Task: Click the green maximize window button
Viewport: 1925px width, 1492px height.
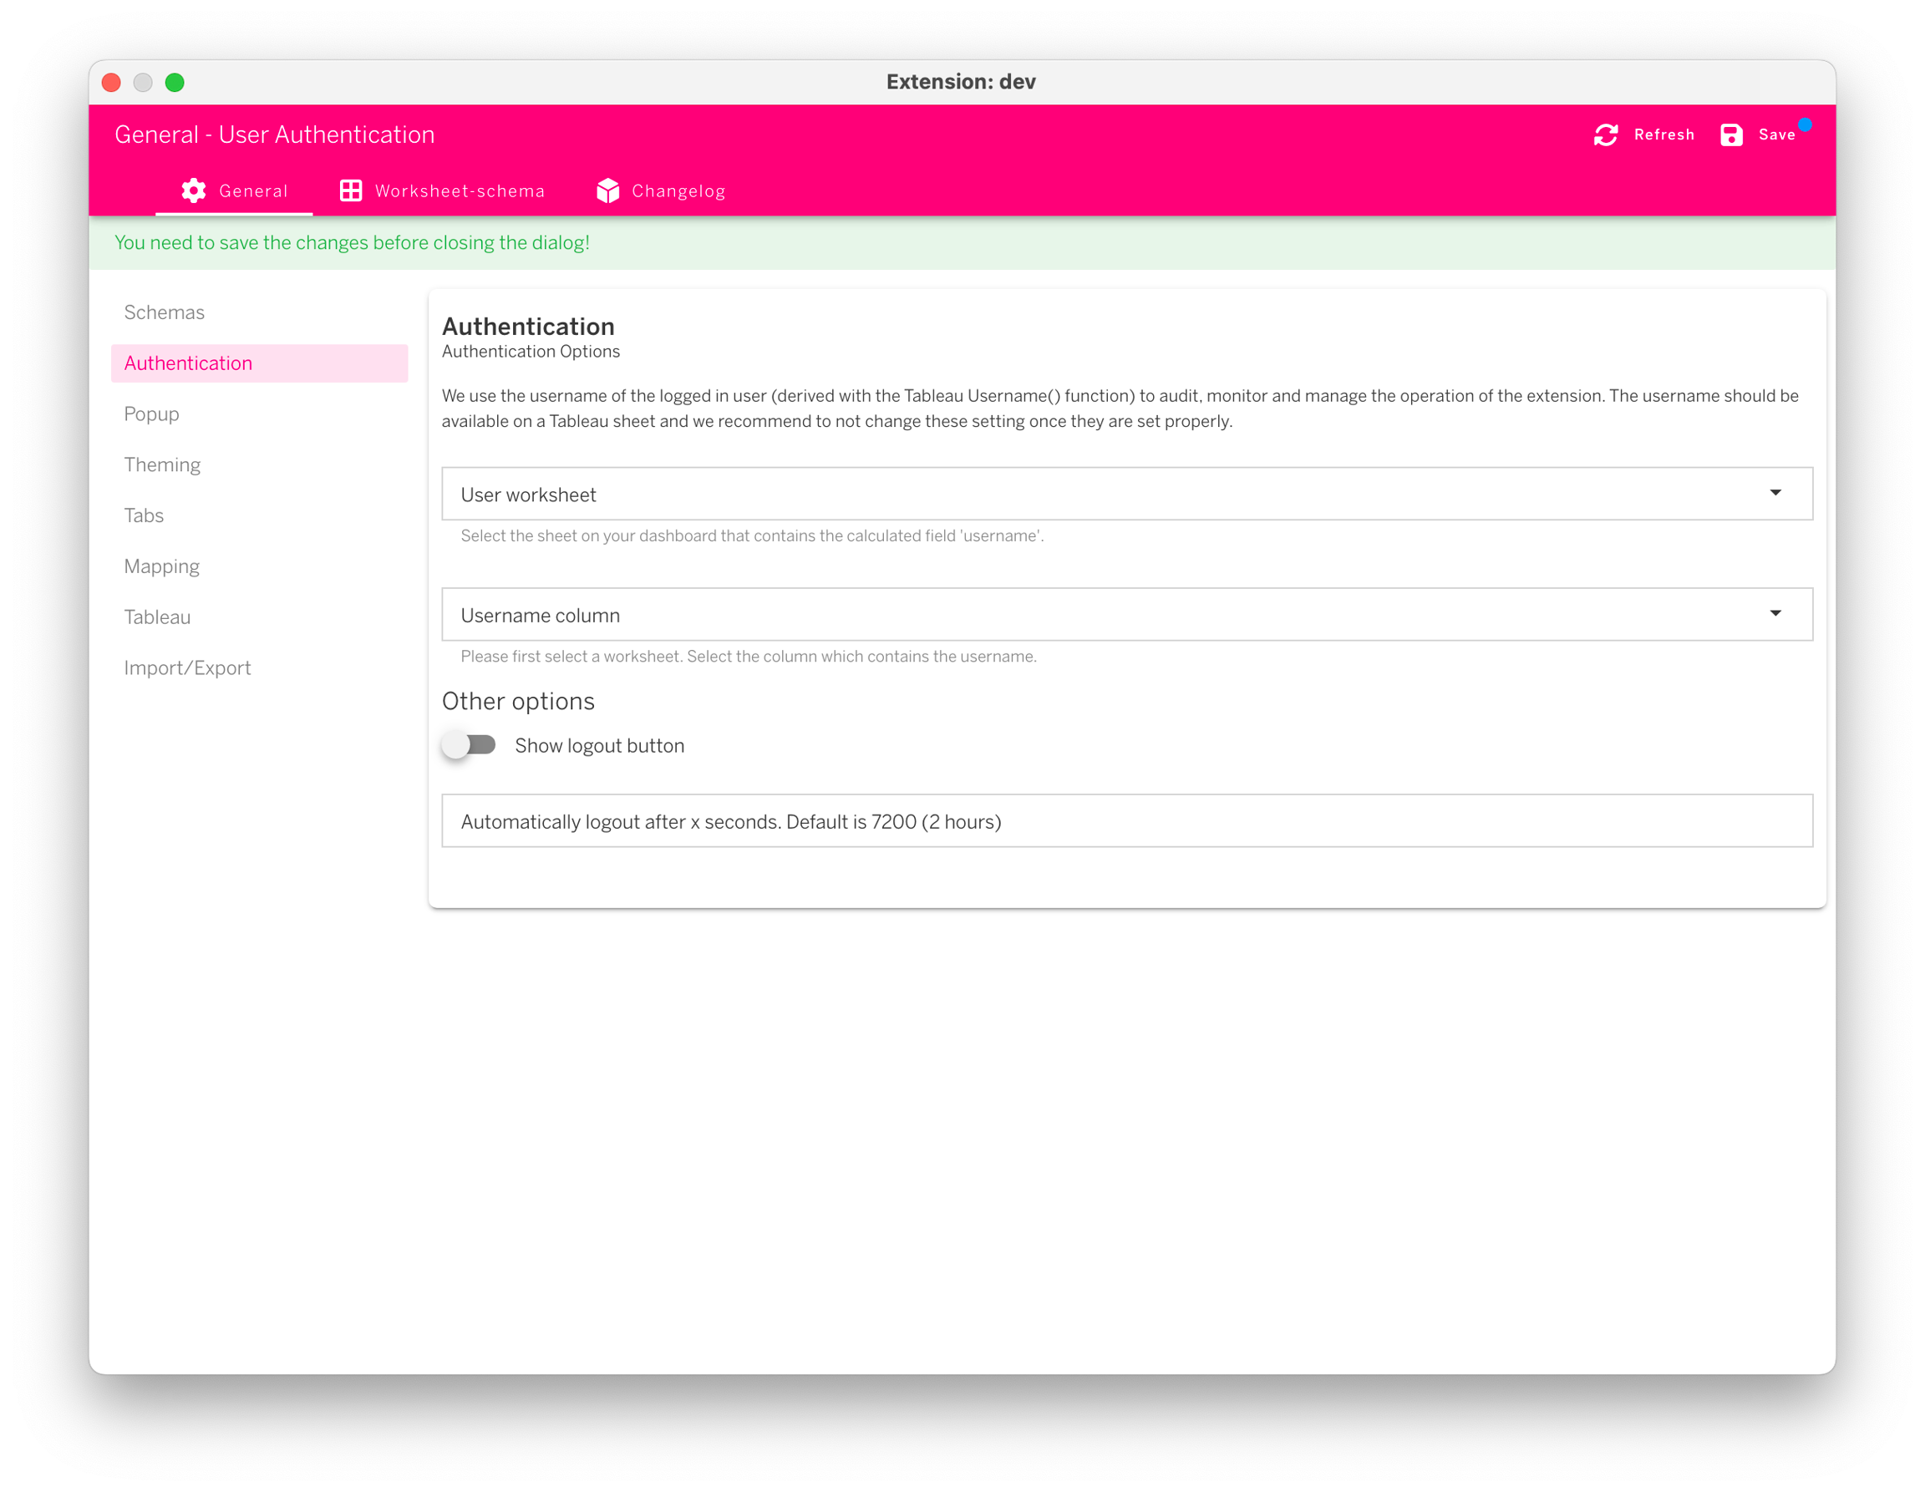Action: click(175, 82)
